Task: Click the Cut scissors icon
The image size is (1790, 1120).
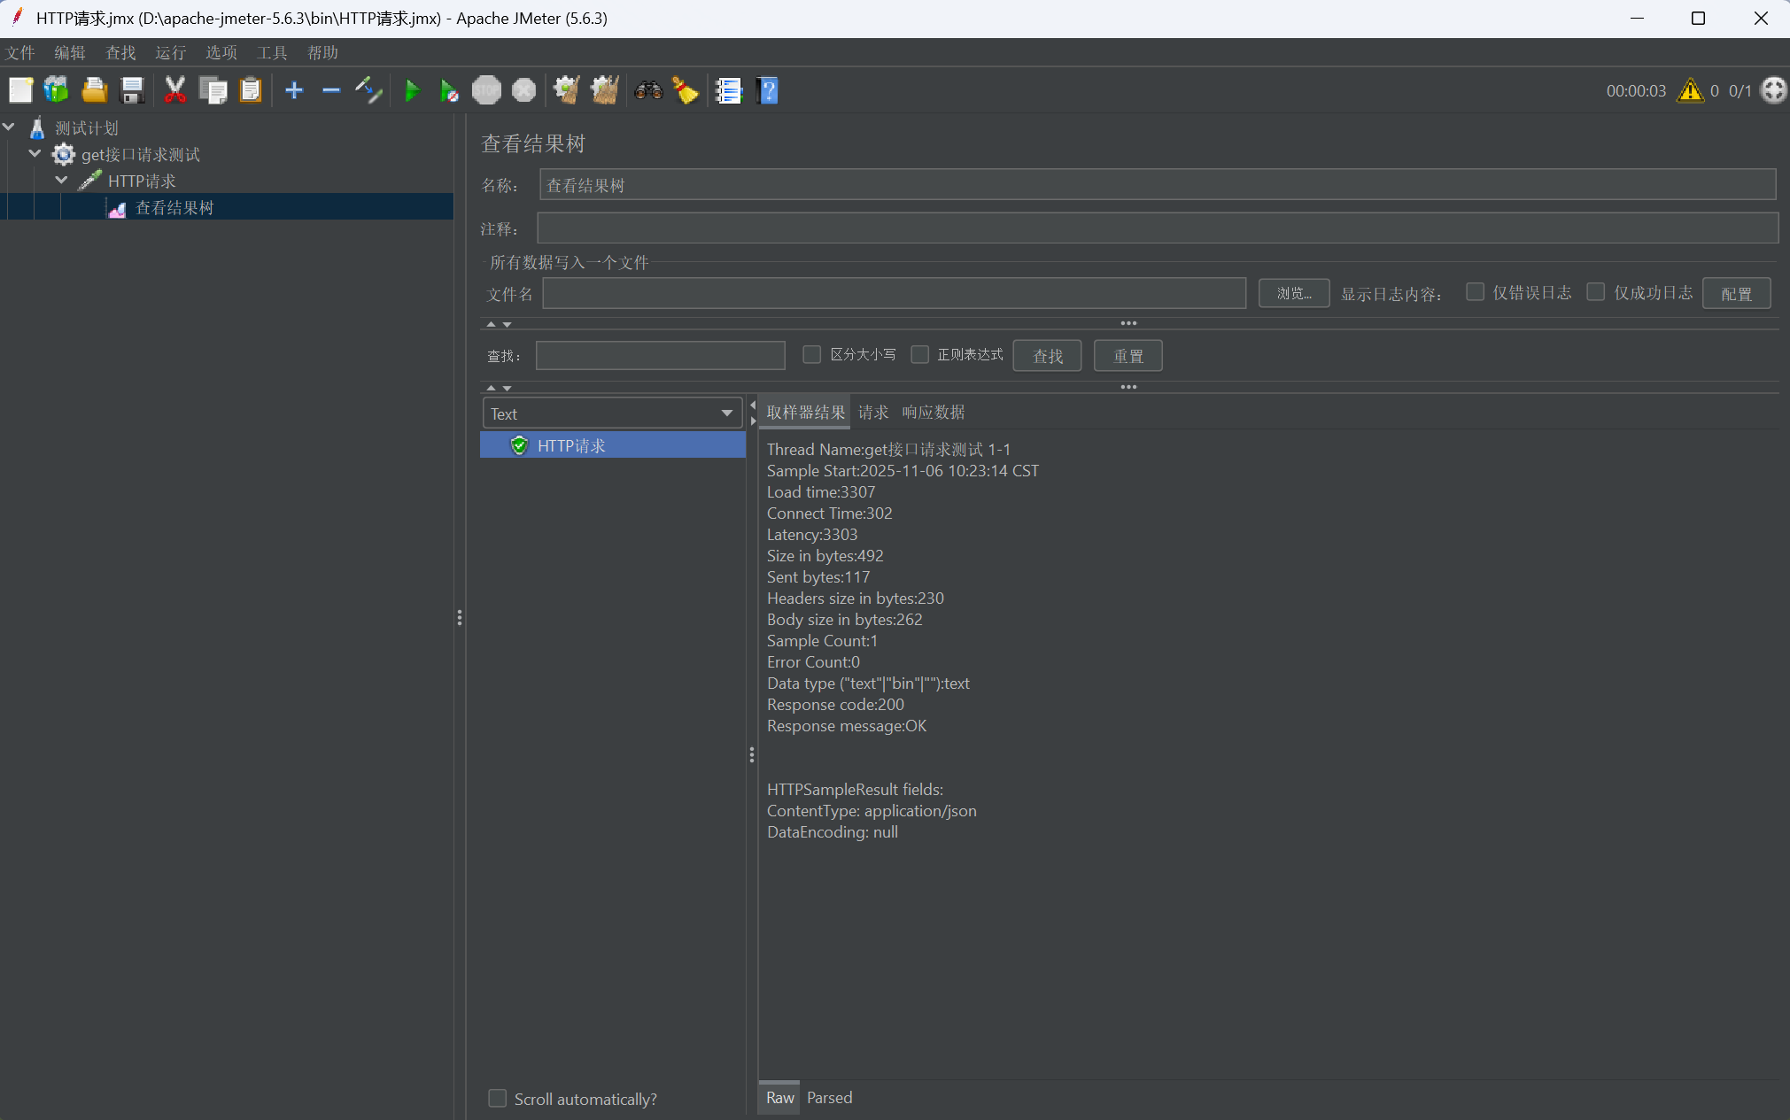Action: [175, 90]
